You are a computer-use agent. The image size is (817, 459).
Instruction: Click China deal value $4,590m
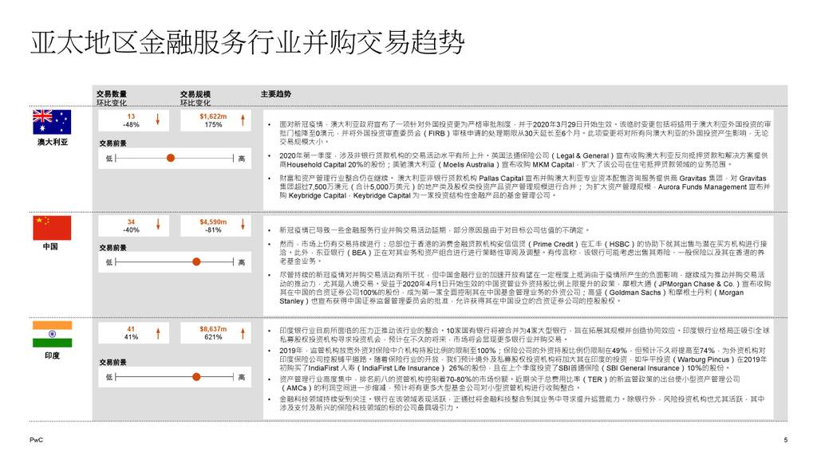tap(213, 222)
